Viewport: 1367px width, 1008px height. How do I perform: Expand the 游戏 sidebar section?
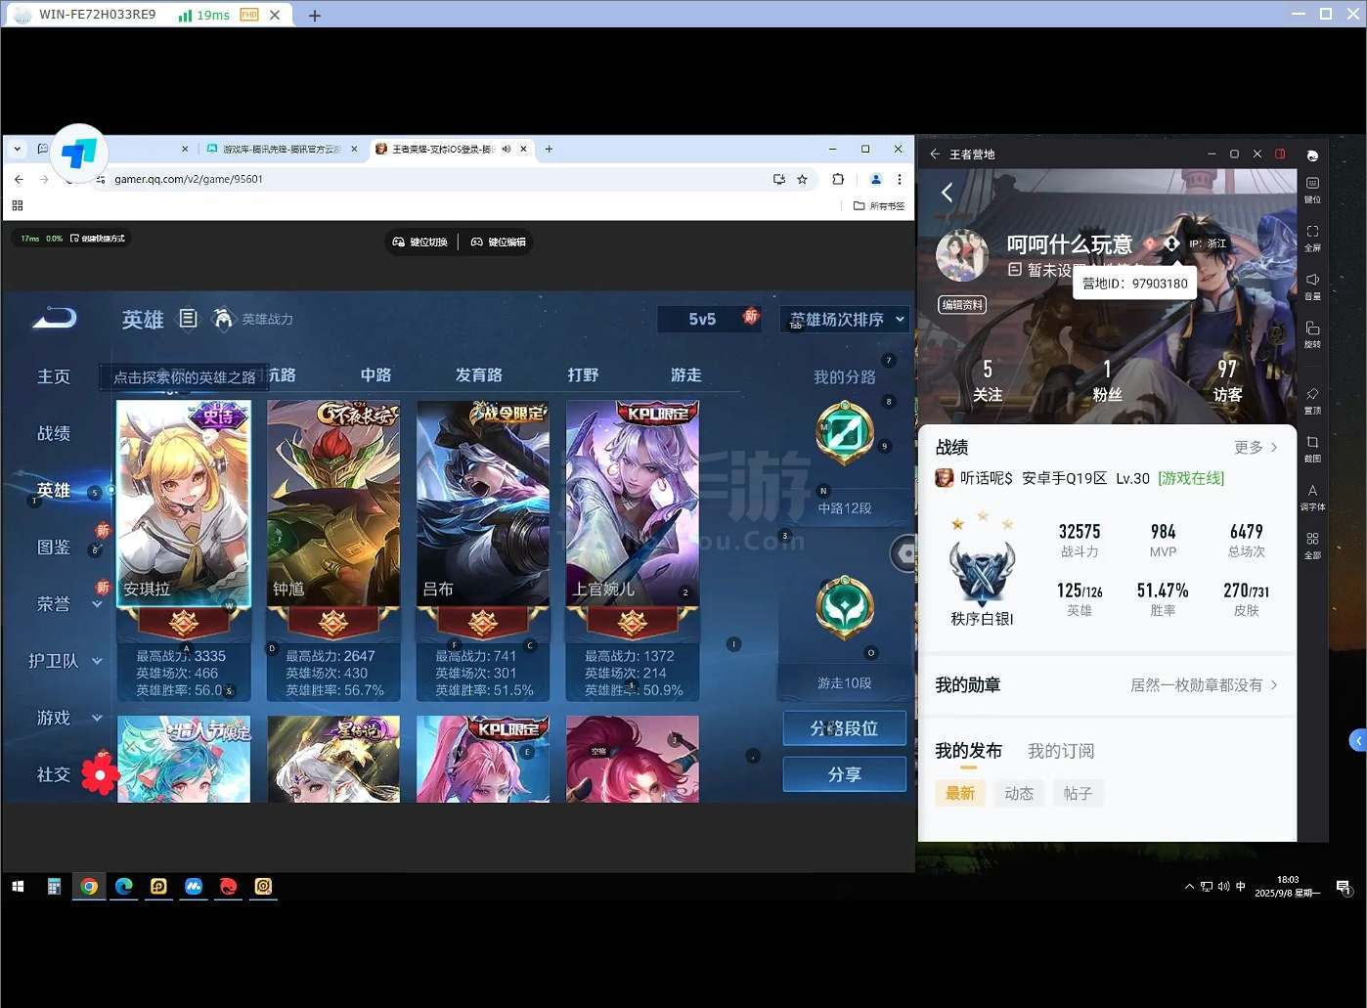(97, 719)
